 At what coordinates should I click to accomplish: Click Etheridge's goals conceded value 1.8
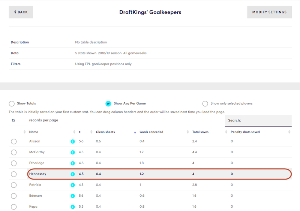pos(142,163)
